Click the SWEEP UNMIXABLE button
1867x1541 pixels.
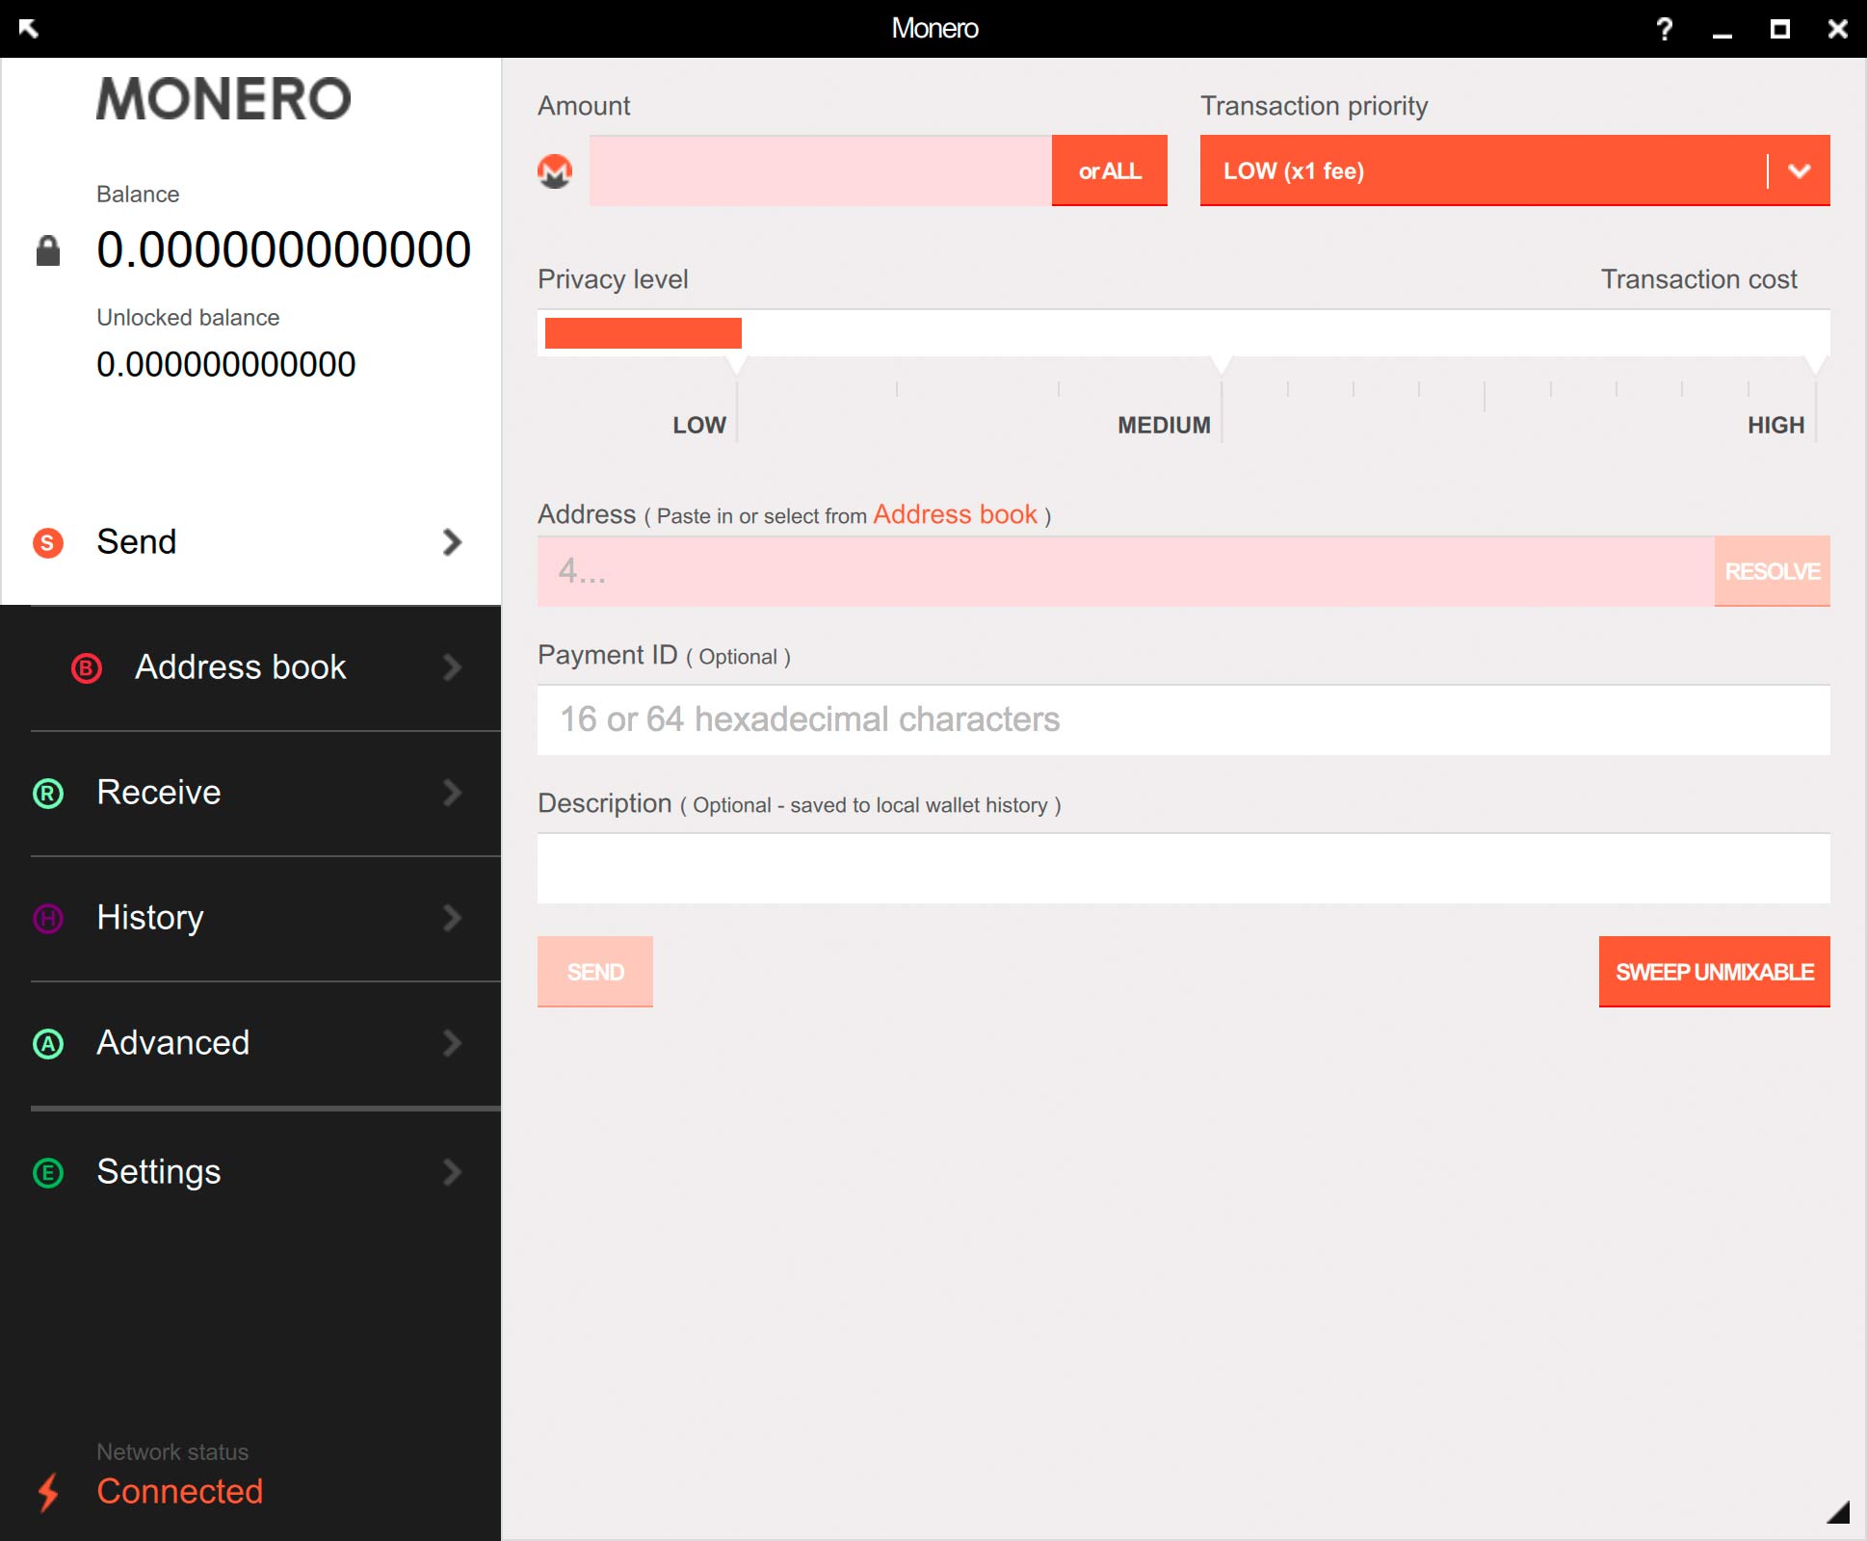(x=1710, y=972)
